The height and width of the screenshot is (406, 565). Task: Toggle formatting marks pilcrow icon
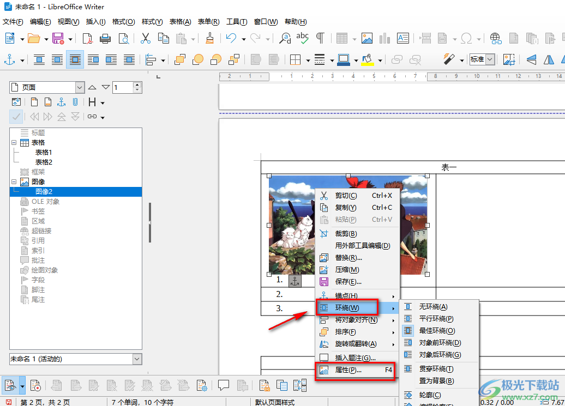[x=320, y=38]
